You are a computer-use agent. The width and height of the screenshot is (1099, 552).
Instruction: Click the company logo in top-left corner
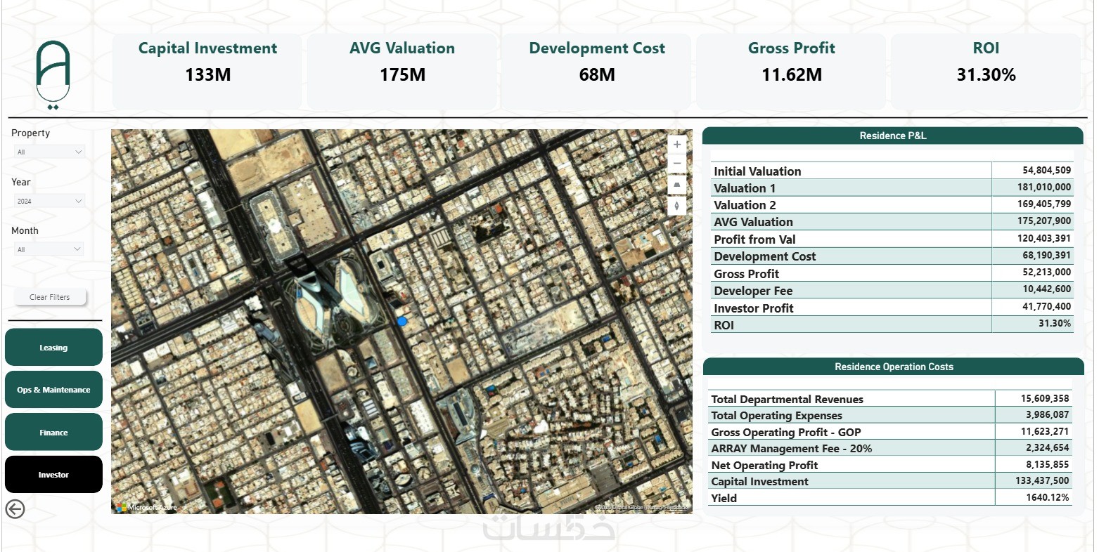coord(53,75)
